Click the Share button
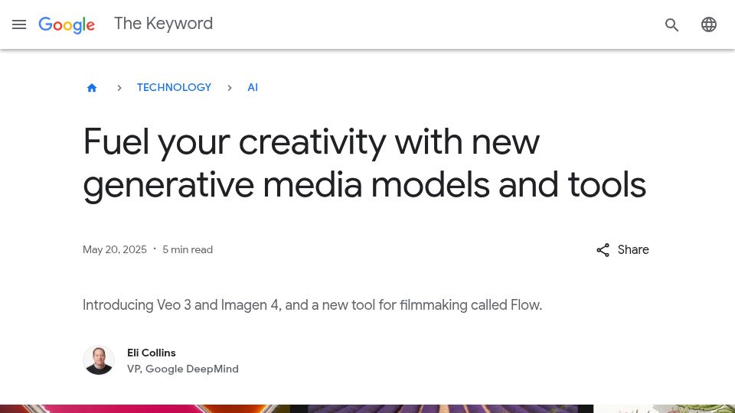Viewport: 735px width, 413px height. coord(622,249)
